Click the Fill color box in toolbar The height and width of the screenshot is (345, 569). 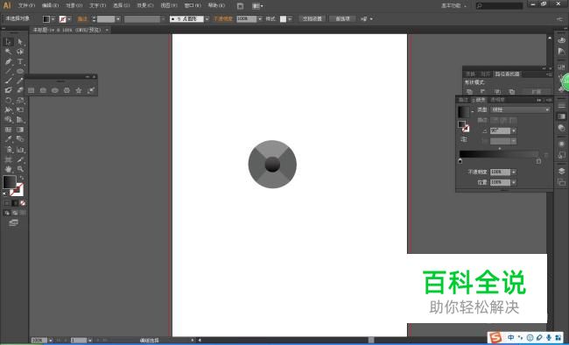pos(10,182)
